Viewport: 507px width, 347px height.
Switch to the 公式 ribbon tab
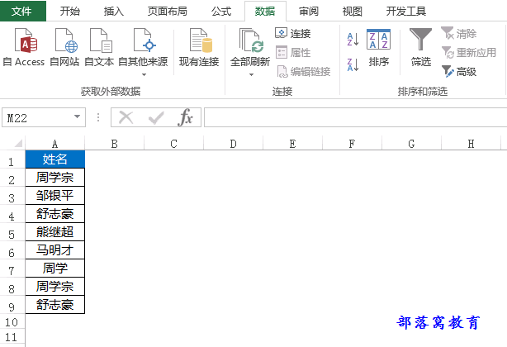tap(220, 12)
